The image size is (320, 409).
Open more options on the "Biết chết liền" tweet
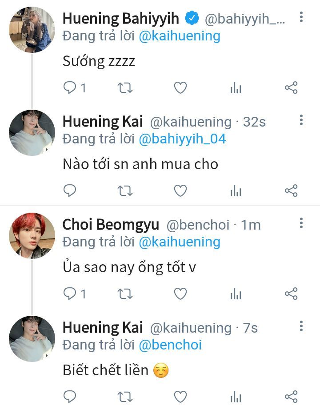[x=301, y=327]
